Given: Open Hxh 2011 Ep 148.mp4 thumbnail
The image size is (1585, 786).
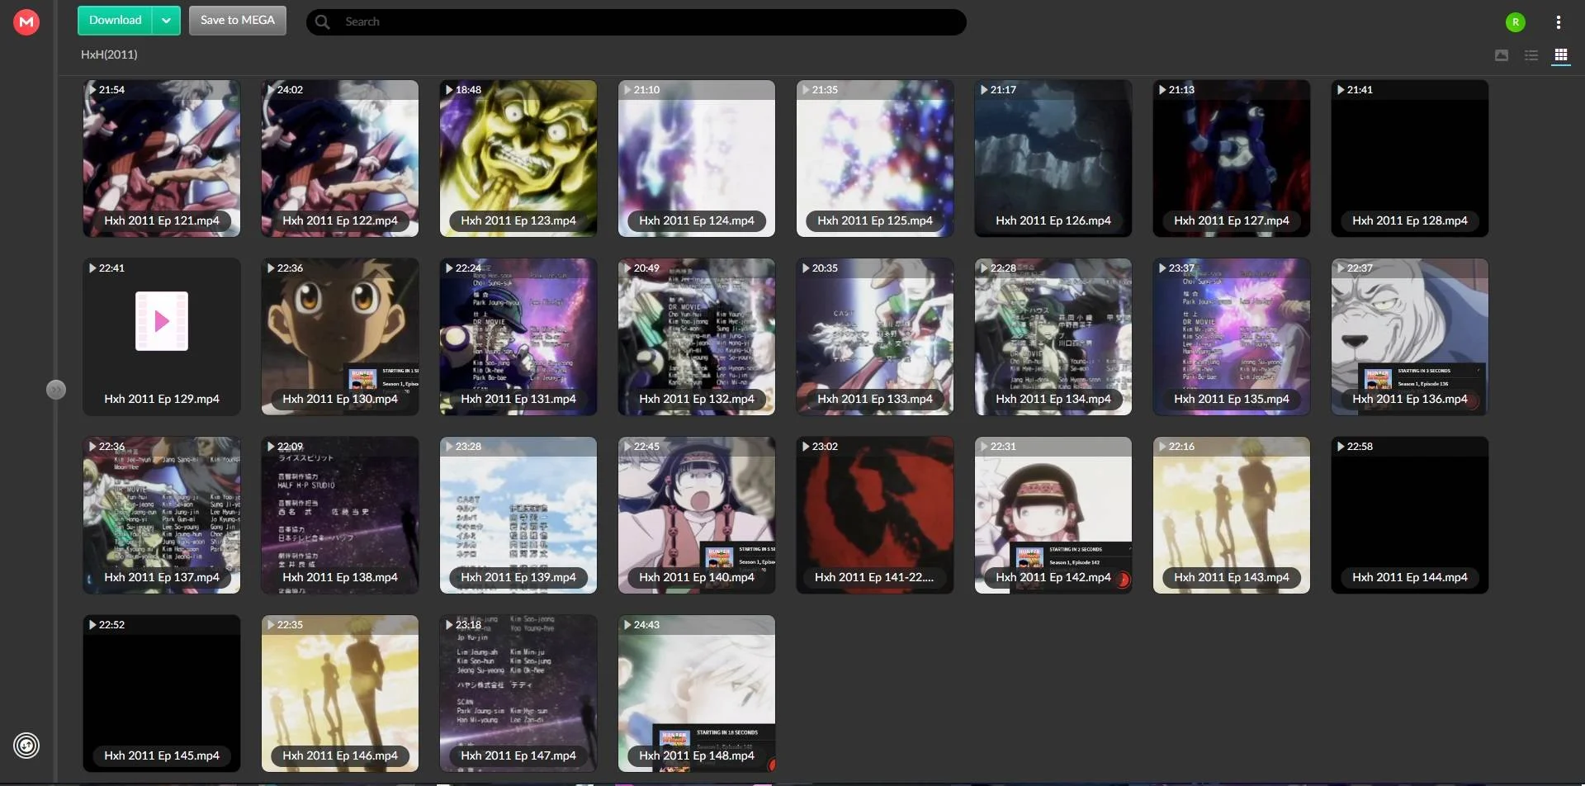Looking at the screenshot, I should click(697, 694).
